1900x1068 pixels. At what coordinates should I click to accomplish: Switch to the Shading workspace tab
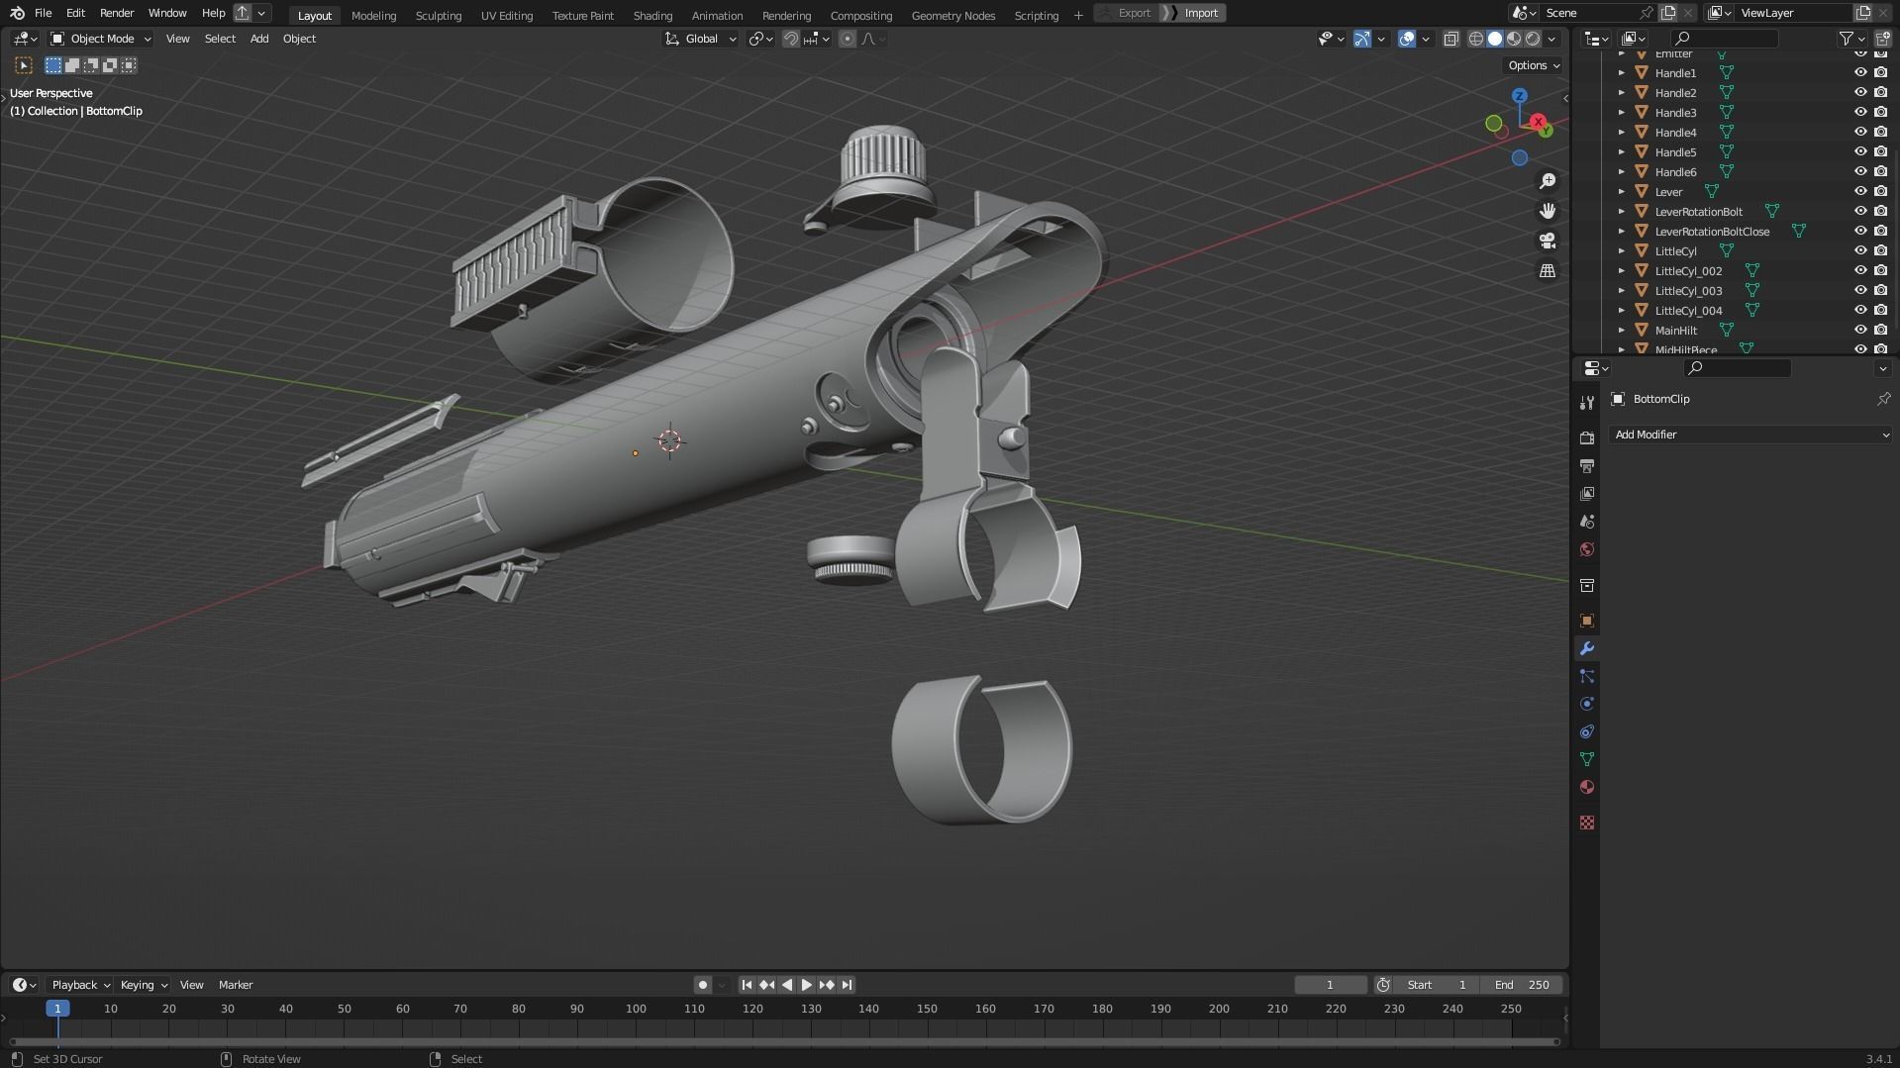652,15
